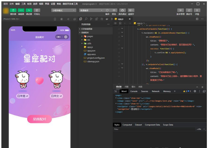This screenshot has width=208, height=148.
Task: Show more devtools tabs chevron
Action: click(175, 91)
